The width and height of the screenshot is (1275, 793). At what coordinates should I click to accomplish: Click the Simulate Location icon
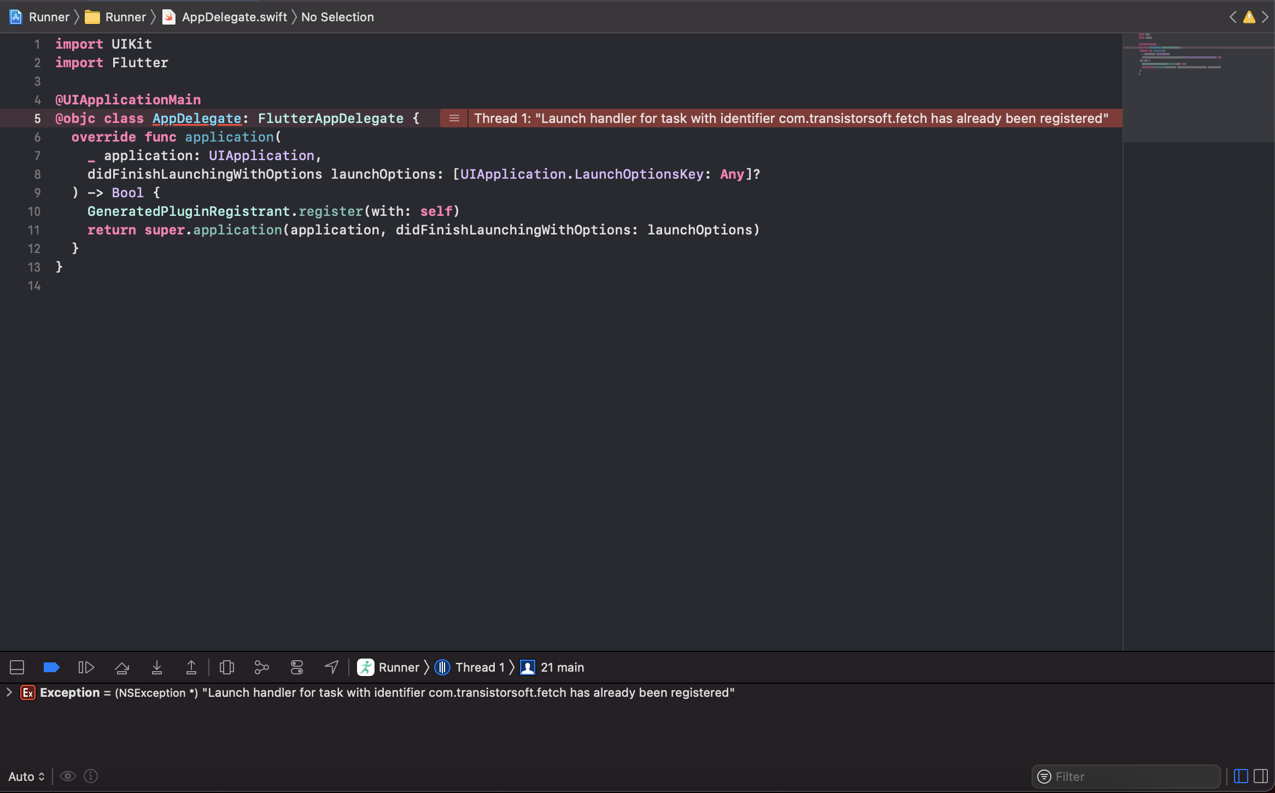click(331, 667)
